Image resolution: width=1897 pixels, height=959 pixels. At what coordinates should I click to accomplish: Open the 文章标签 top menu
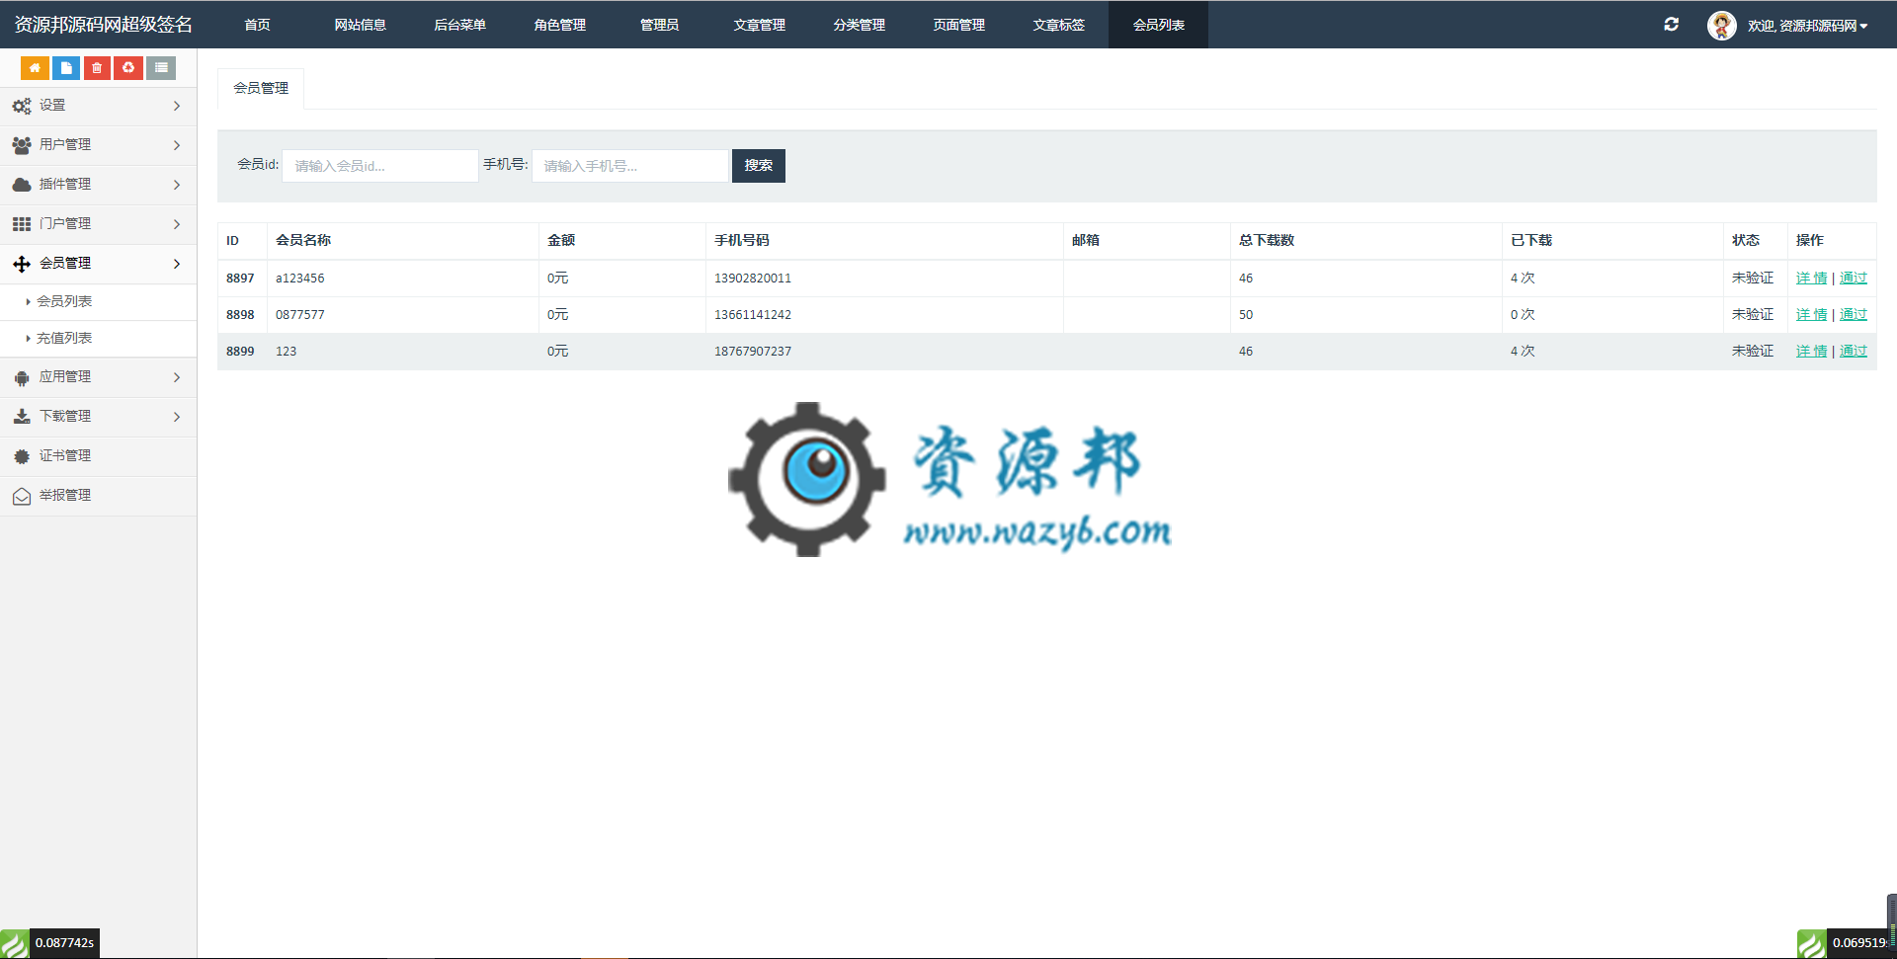coord(1058,25)
